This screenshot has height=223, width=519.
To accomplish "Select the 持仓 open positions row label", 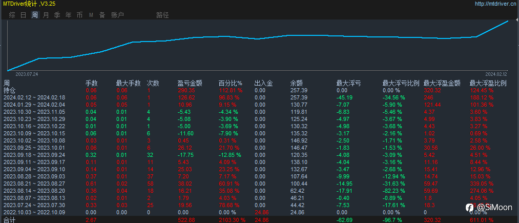I will [10, 90].
